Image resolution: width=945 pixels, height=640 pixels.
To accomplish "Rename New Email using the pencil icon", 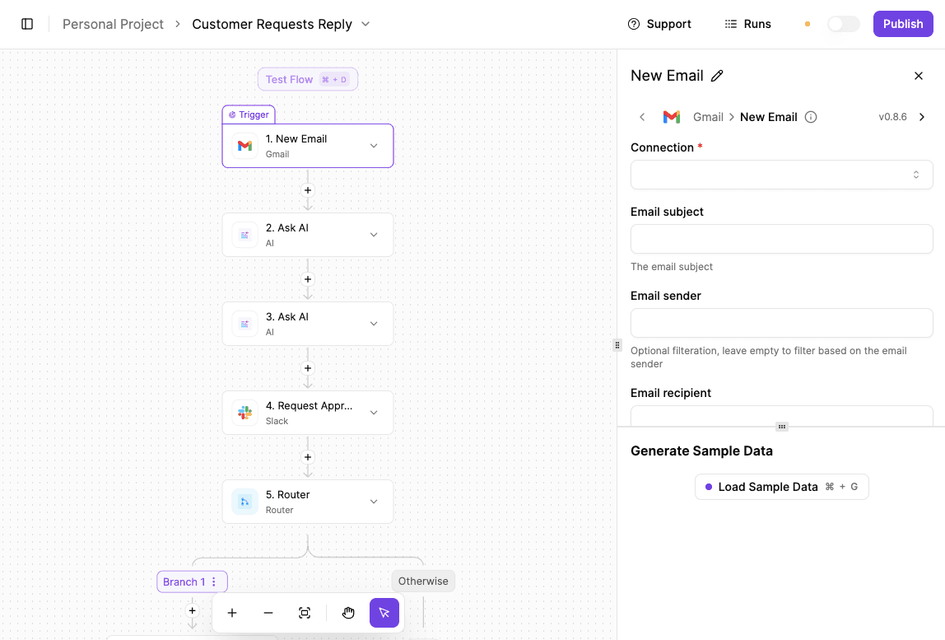I will (x=717, y=75).
